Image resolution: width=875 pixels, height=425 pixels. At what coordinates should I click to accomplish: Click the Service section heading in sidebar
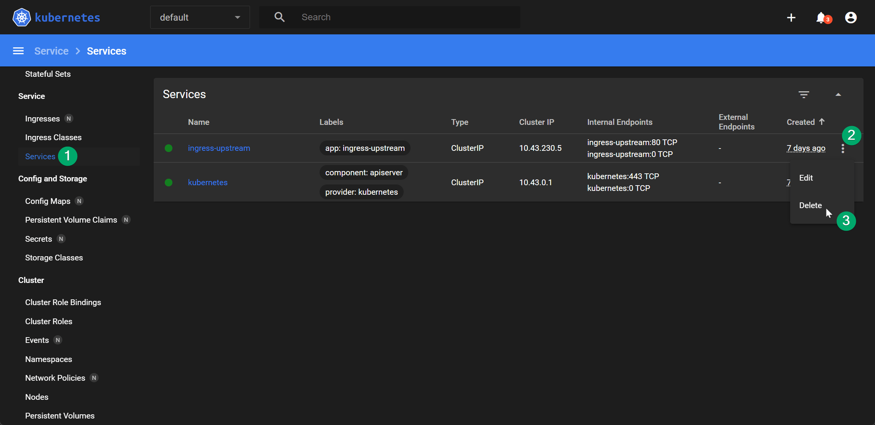click(32, 96)
